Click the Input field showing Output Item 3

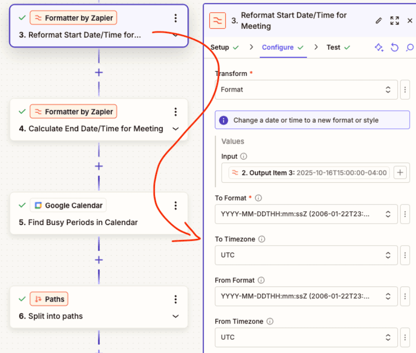pos(308,173)
